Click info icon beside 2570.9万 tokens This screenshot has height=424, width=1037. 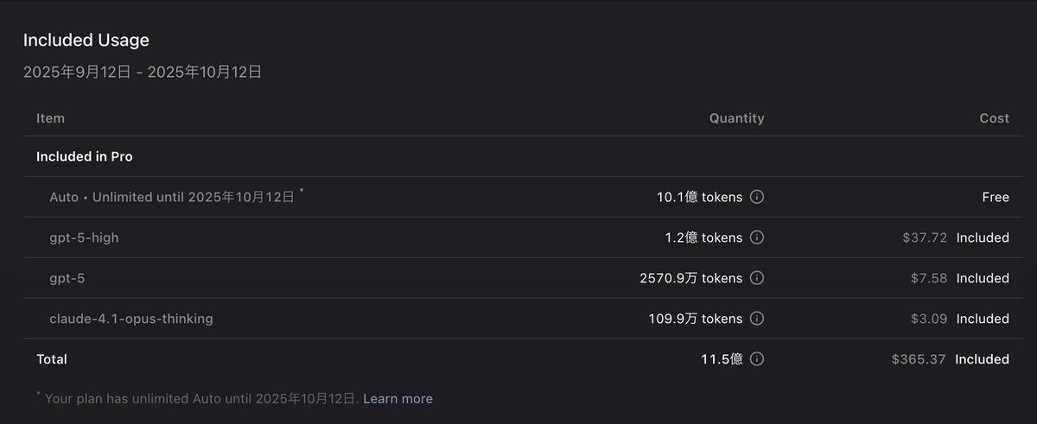pos(757,278)
